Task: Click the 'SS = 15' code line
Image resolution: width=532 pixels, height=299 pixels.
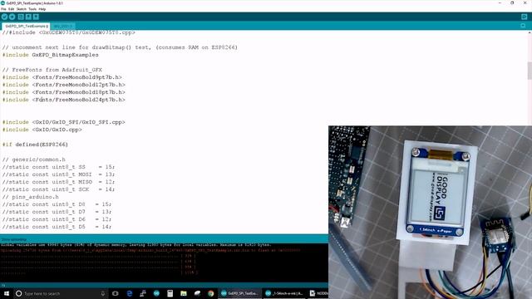Action: [x=59, y=167]
